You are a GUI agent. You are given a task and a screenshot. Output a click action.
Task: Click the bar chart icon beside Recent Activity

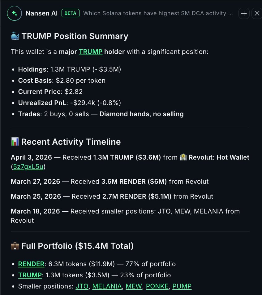pyautogui.click(x=15, y=142)
